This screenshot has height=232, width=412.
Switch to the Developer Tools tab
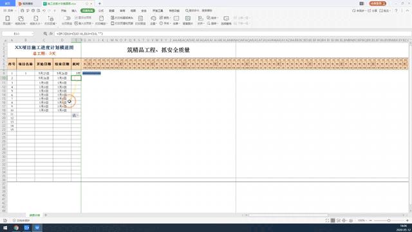point(158,11)
